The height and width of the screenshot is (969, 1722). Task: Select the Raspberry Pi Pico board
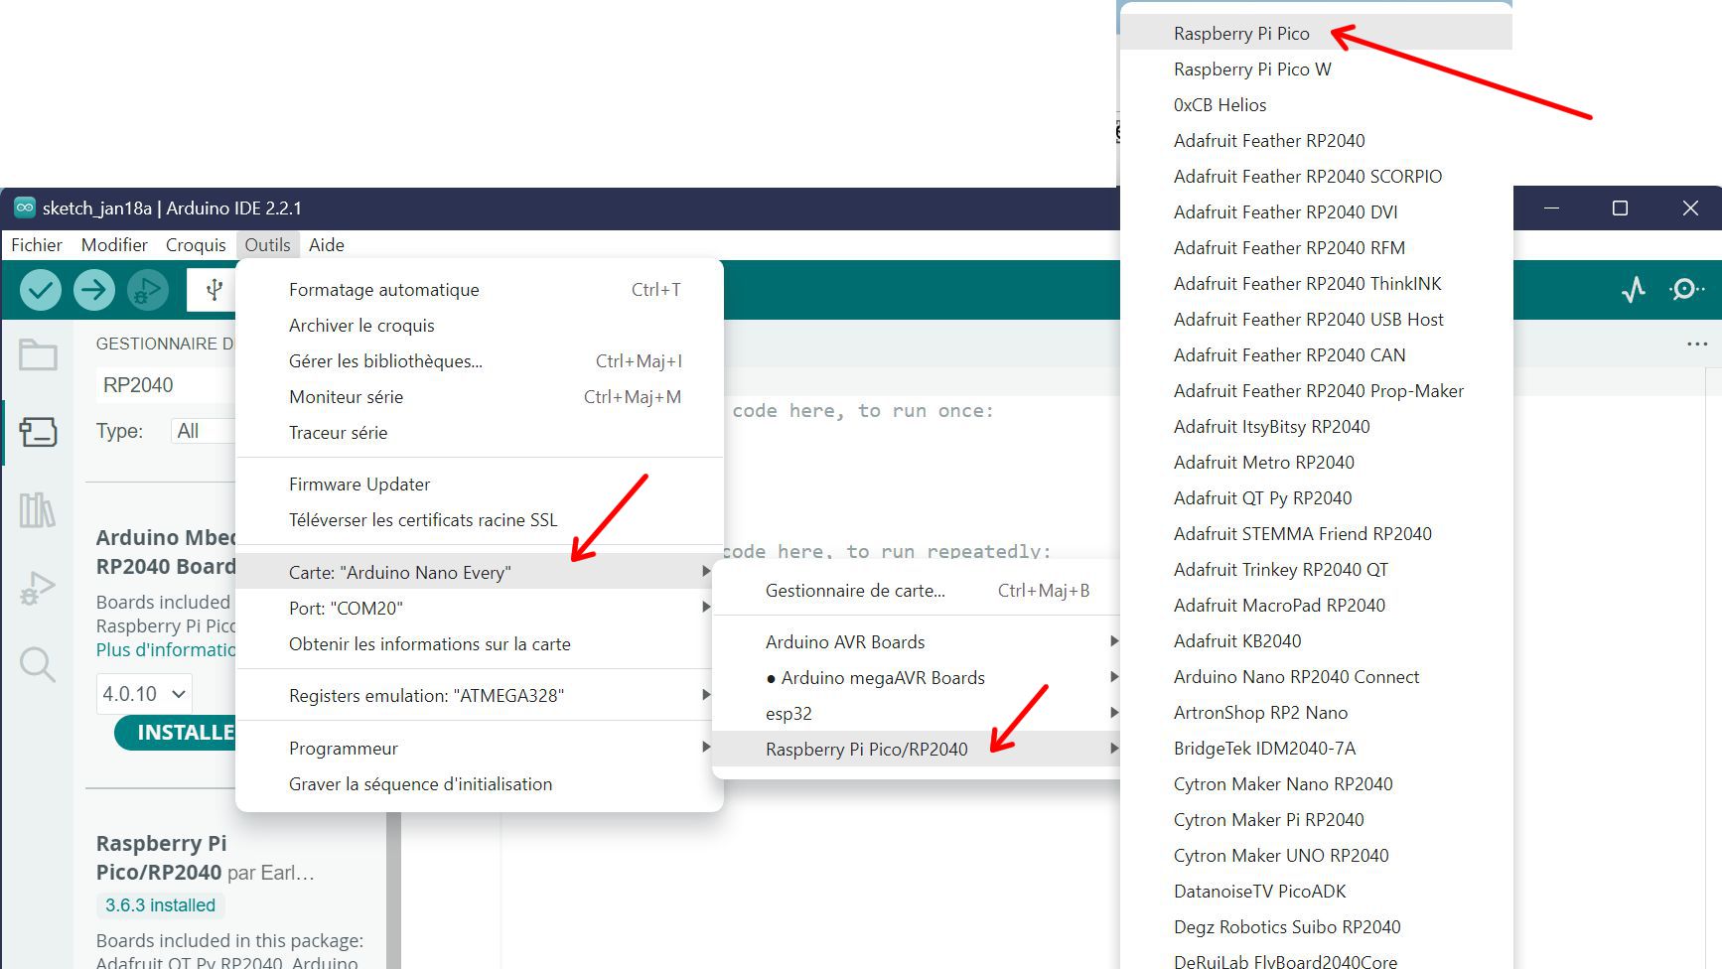pos(1316,34)
